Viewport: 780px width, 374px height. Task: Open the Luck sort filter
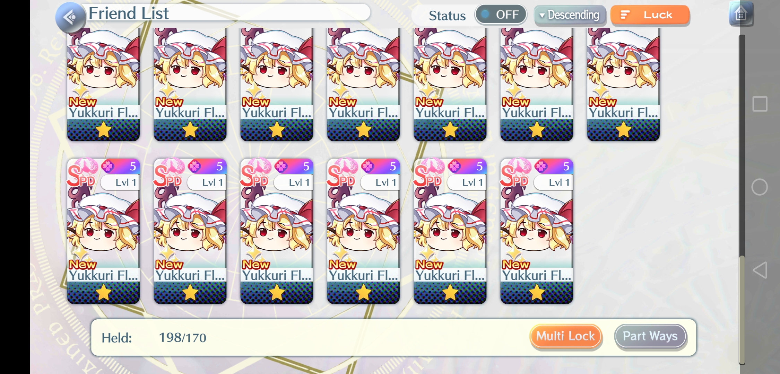point(650,15)
